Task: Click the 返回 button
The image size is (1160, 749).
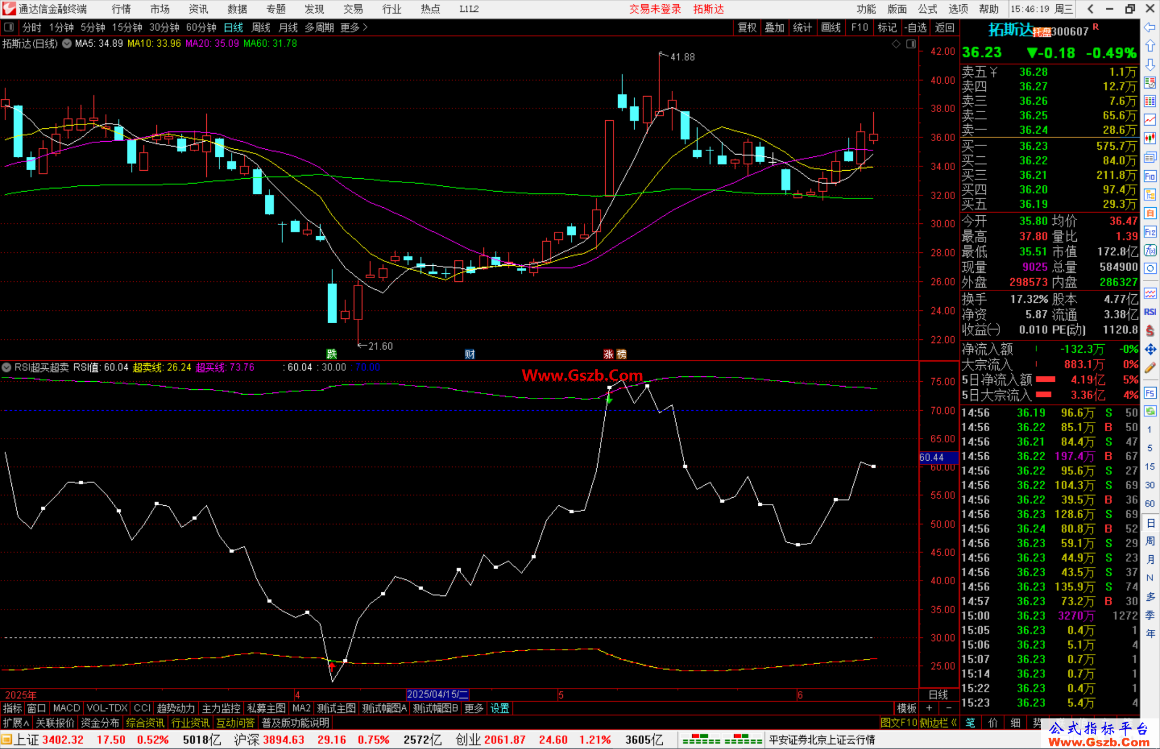Action: point(944,27)
